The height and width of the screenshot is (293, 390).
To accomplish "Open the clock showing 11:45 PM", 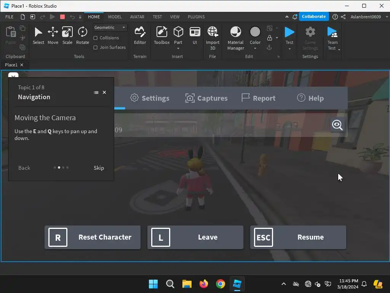I will click(348, 284).
